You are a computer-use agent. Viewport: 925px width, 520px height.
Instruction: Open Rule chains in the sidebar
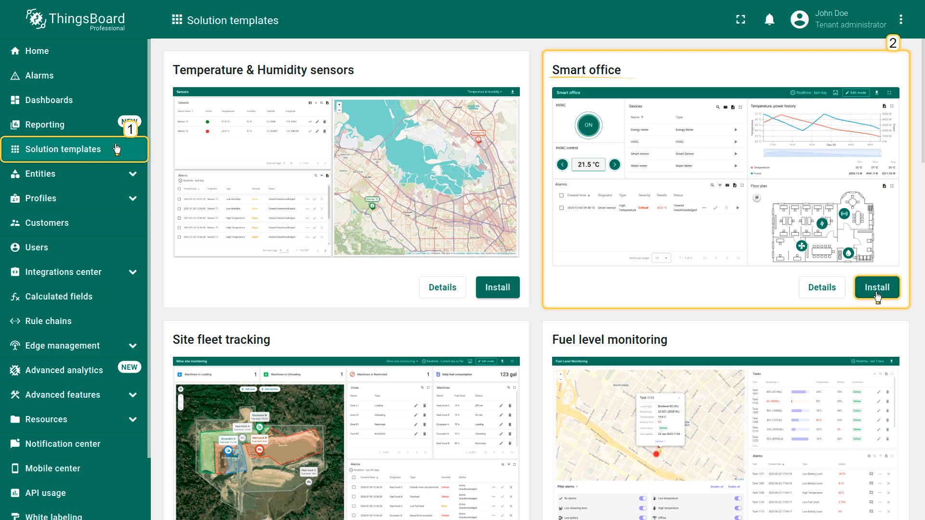(x=48, y=321)
